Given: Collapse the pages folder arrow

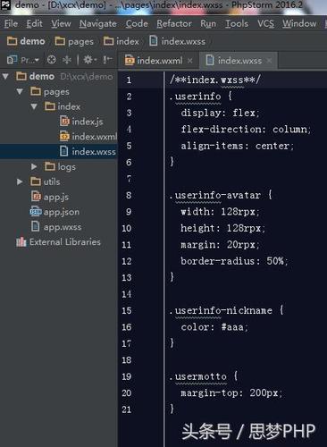Looking at the screenshot, I should [20, 91].
